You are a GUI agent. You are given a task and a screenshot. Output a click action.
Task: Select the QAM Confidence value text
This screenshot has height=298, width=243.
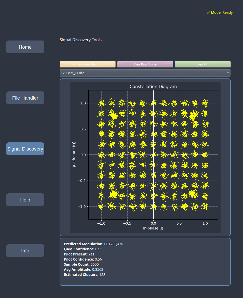point(99,249)
